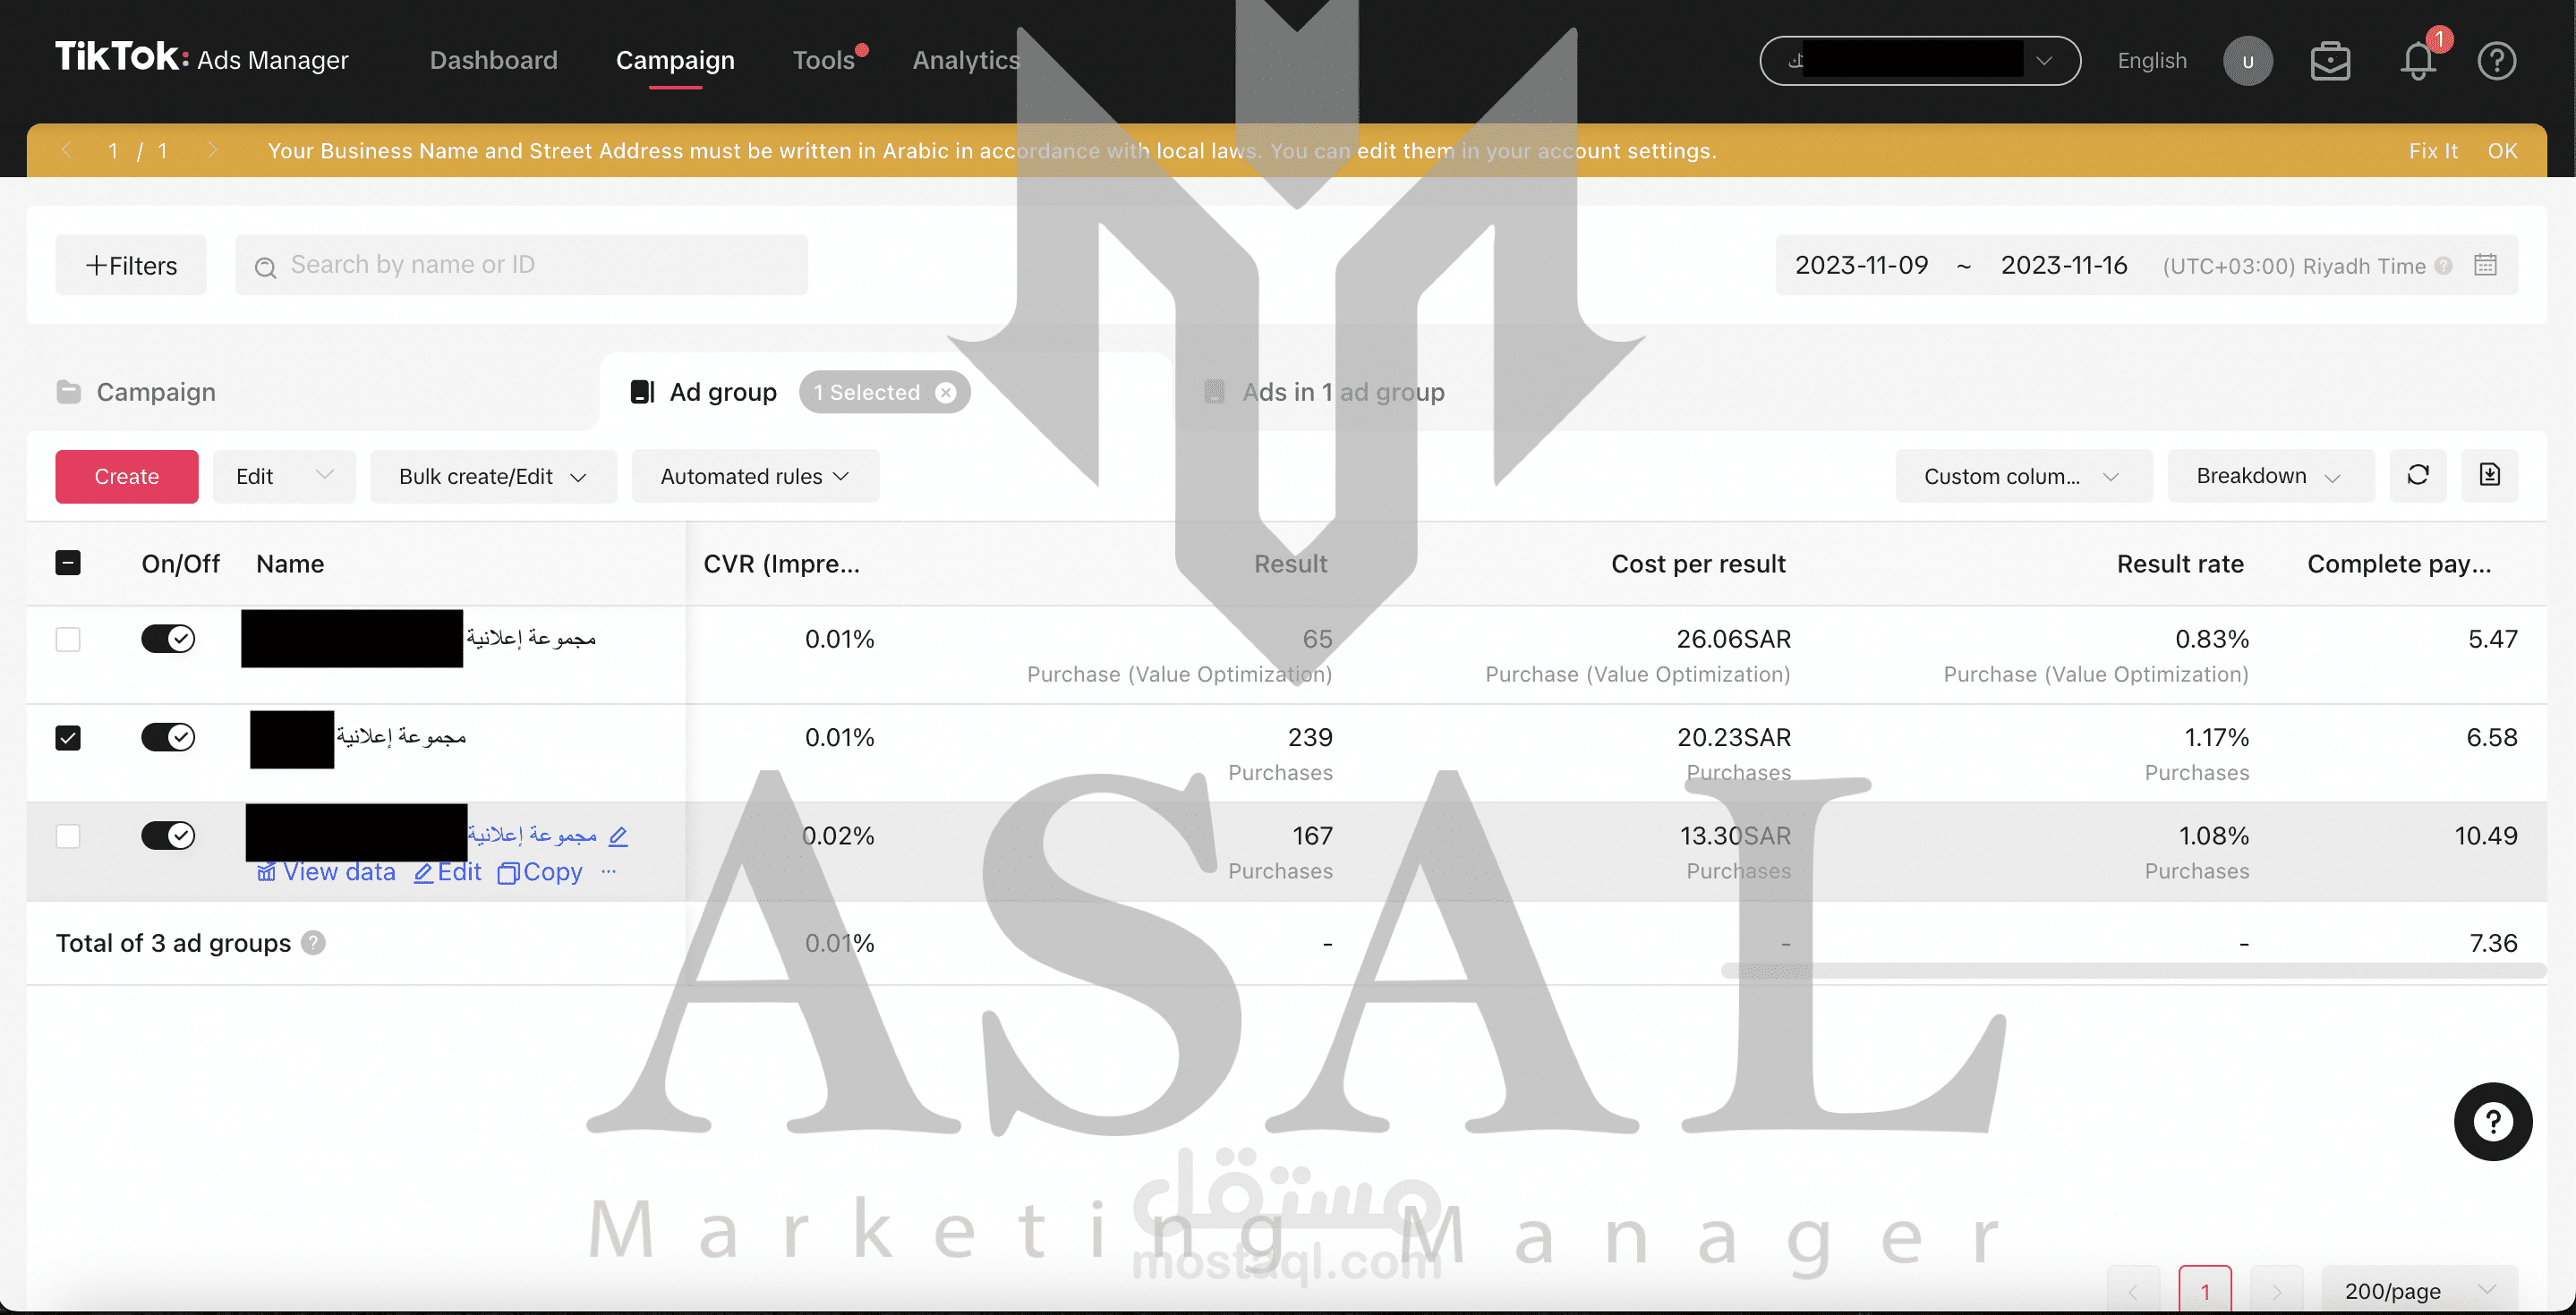
Task: Open the business center briefcase icon
Action: click(2330, 61)
